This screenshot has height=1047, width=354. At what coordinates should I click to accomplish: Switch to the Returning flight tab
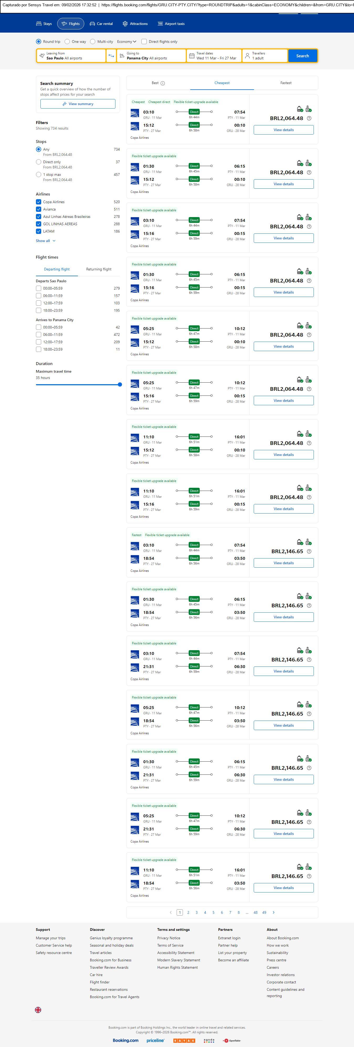(99, 269)
